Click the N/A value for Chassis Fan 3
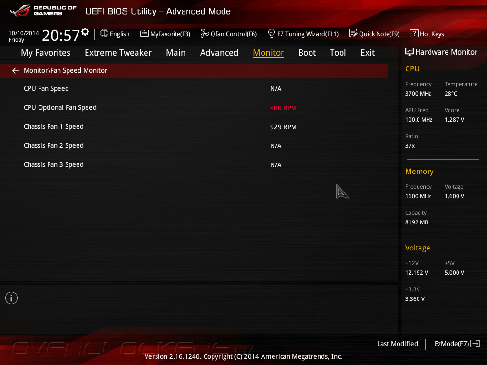 tap(276, 165)
